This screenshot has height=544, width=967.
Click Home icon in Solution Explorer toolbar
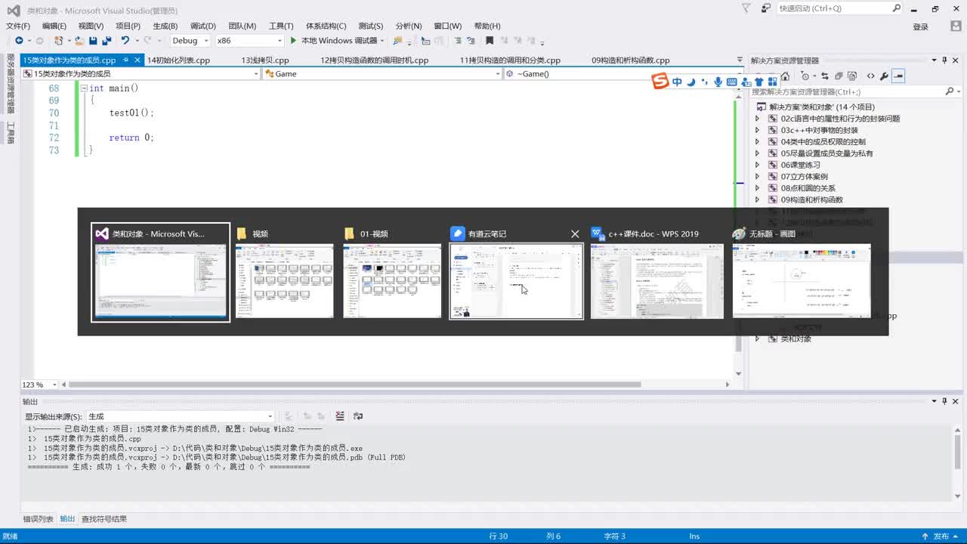coord(785,76)
